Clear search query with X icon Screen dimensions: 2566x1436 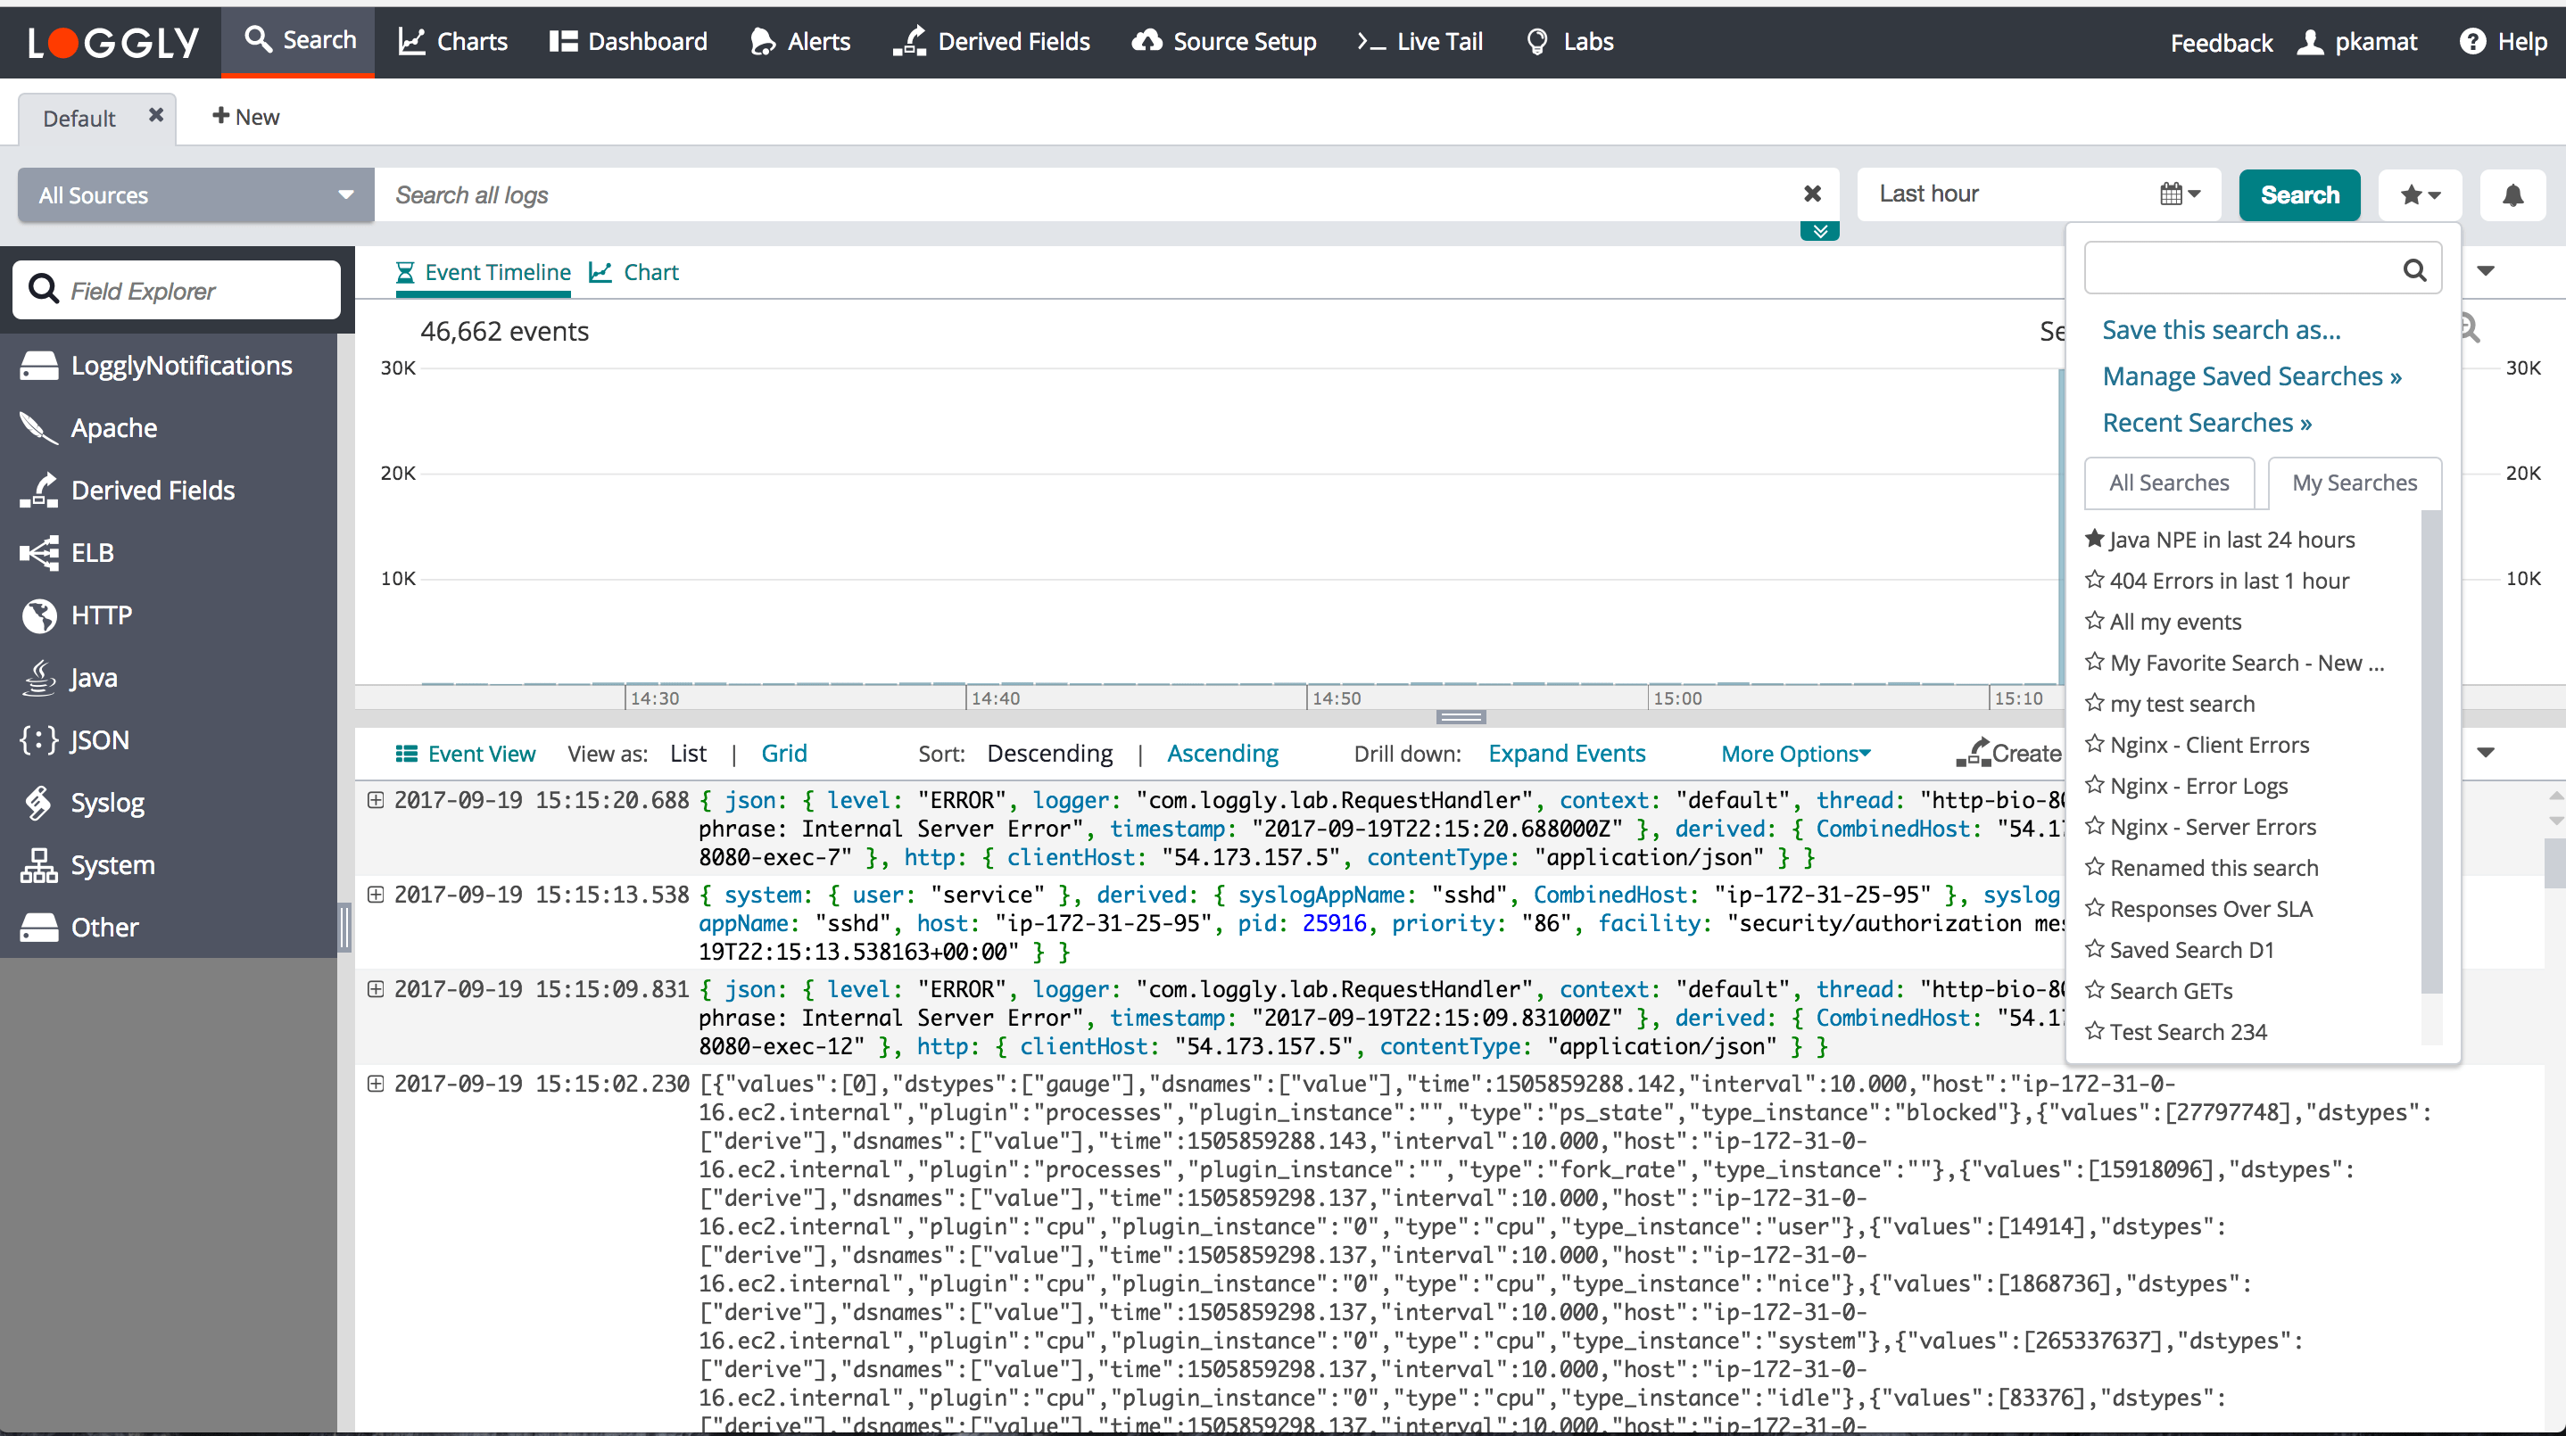(x=1812, y=194)
